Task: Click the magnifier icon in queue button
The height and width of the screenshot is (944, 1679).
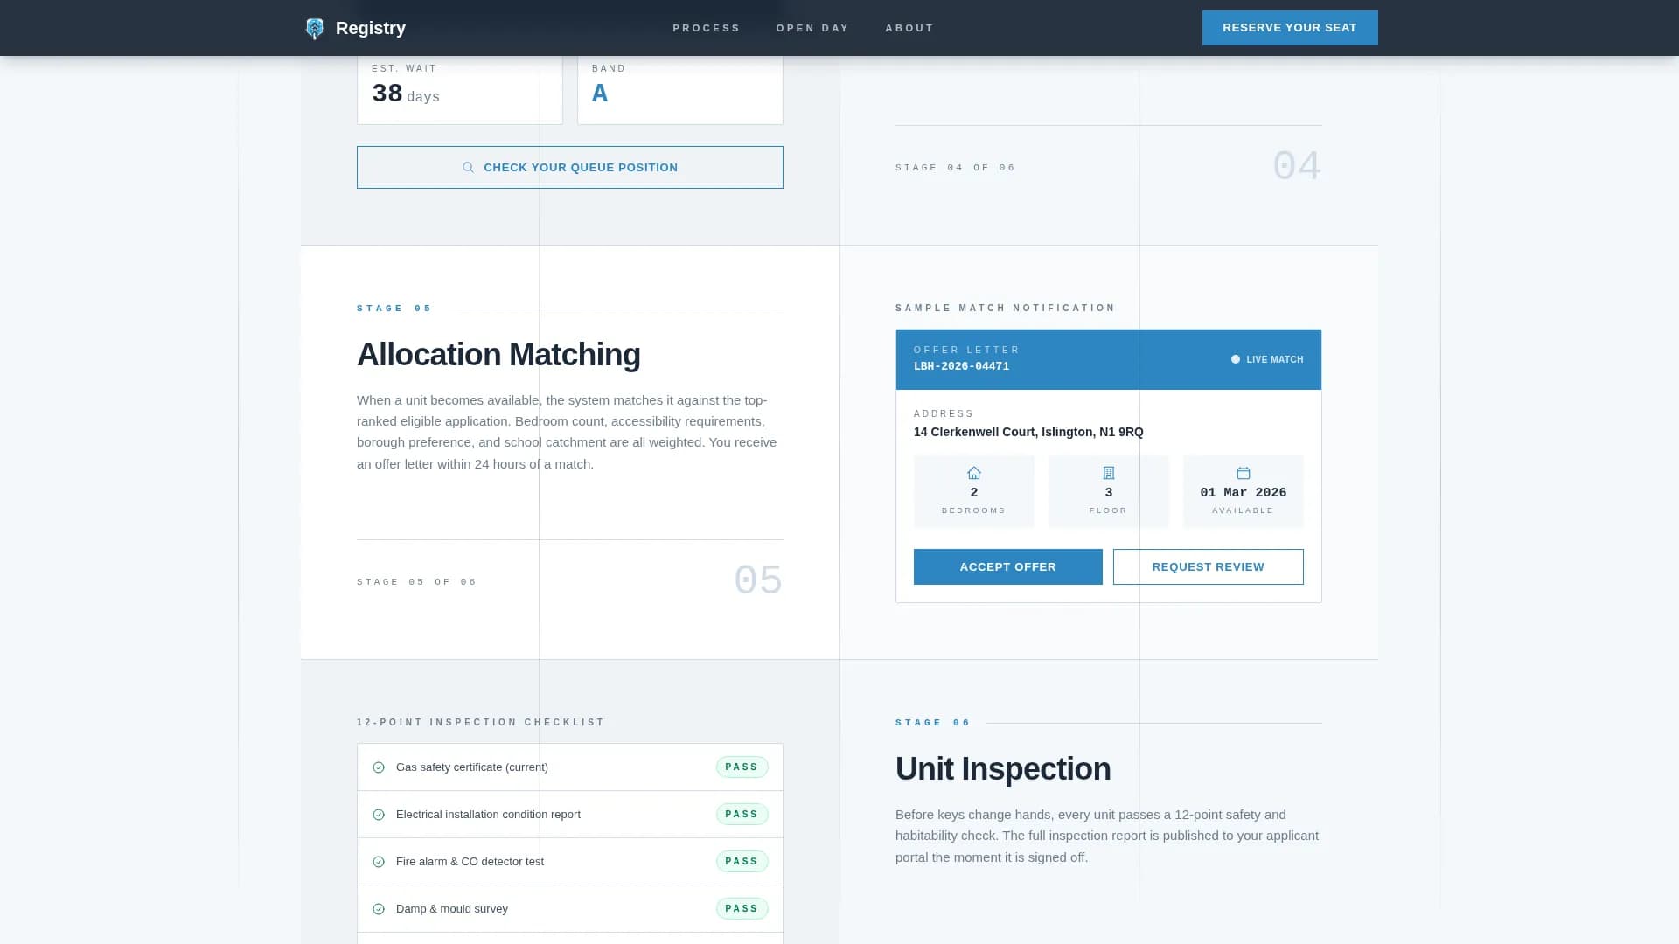Action: point(468,168)
